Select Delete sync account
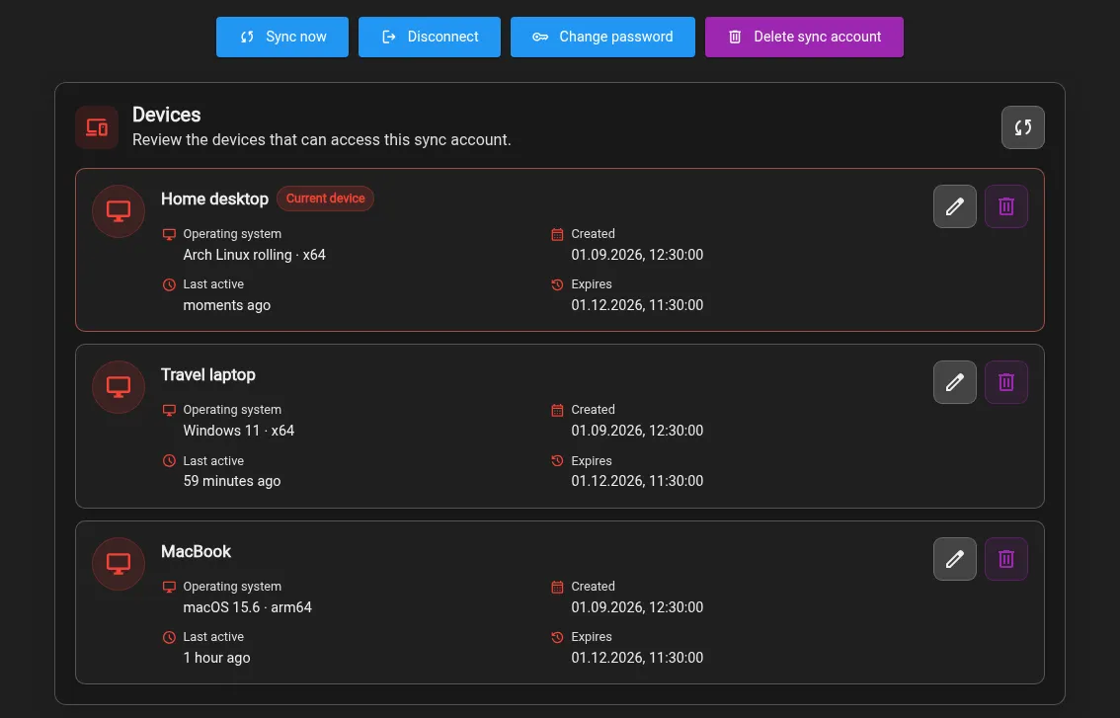Screen dimensions: 1120x718 tap(804, 37)
